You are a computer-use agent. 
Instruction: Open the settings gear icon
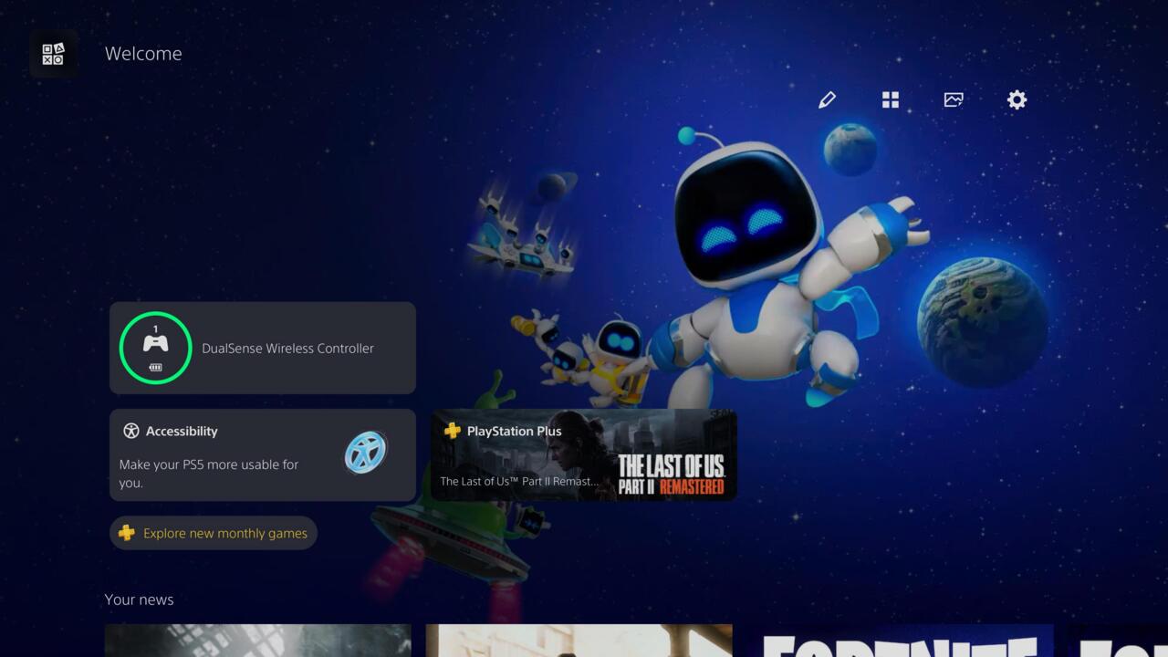[x=1017, y=99]
